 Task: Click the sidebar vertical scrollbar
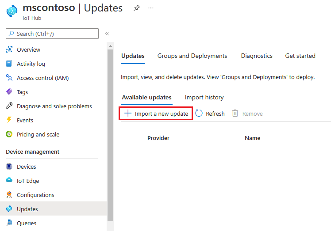point(111,133)
